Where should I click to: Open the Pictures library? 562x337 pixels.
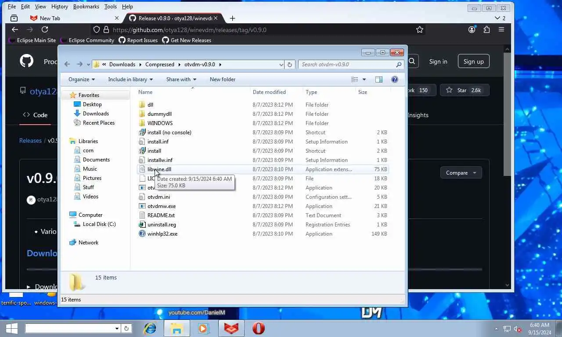click(x=92, y=178)
